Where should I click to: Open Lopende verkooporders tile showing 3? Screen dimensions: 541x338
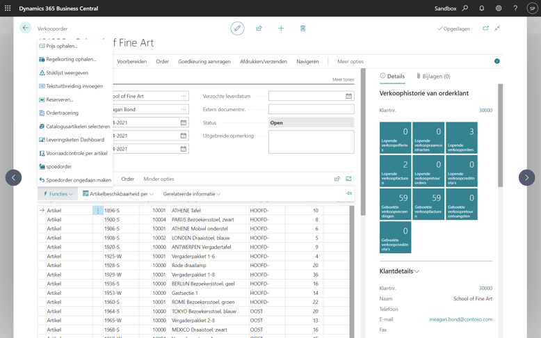(462, 138)
